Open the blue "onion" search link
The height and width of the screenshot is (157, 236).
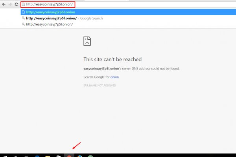[114, 77]
